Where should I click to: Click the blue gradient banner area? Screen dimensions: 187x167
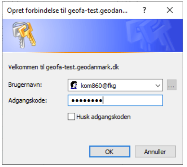pos(92,36)
